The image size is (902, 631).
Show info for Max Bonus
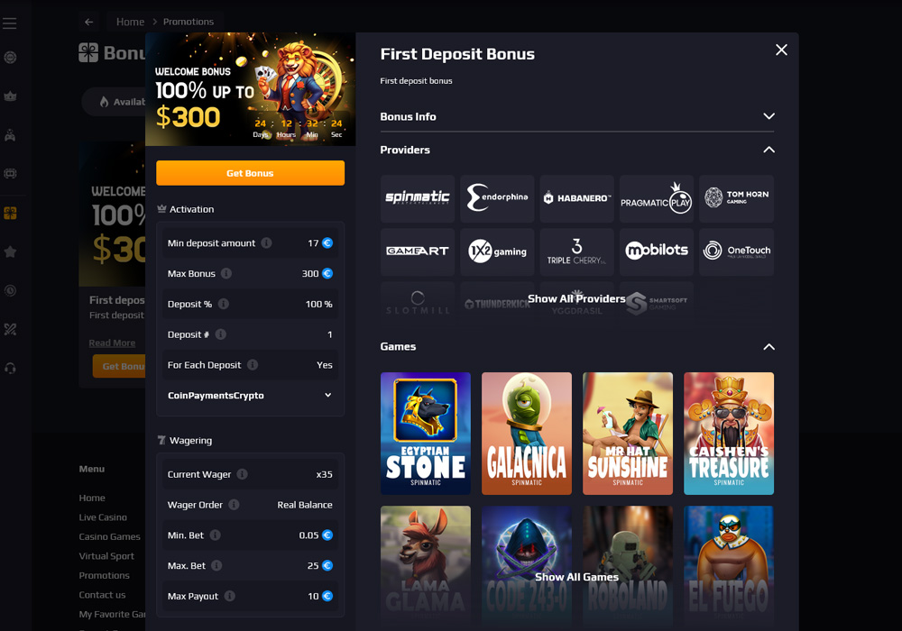226,273
